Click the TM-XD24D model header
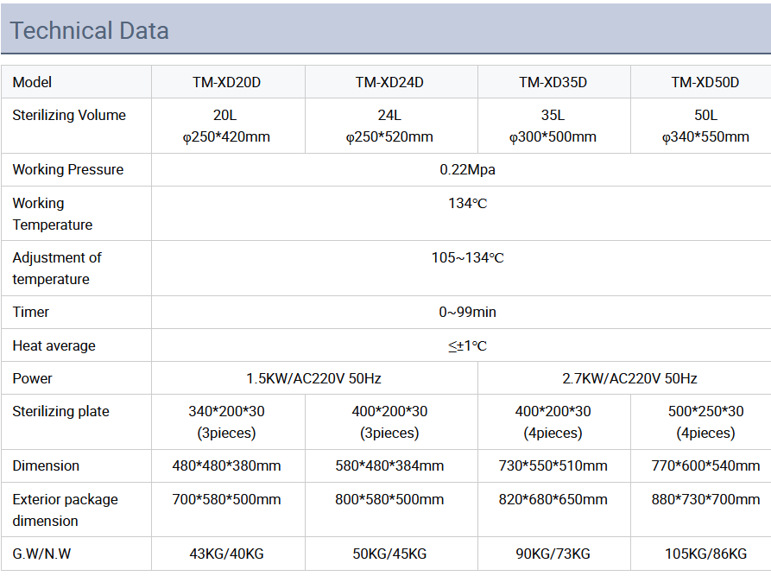 pos(389,82)
